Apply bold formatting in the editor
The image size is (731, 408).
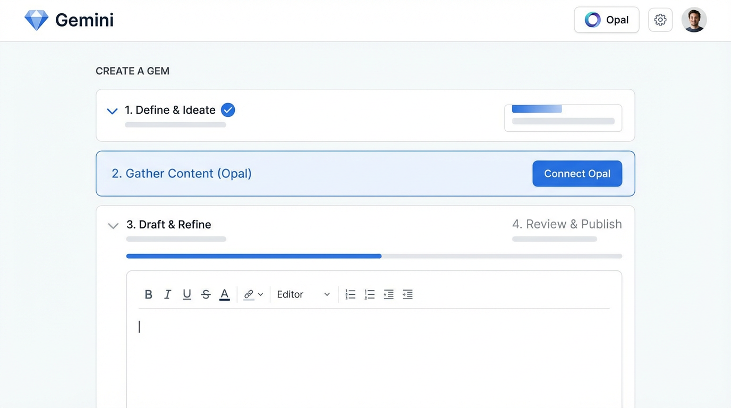click(149, 294)
